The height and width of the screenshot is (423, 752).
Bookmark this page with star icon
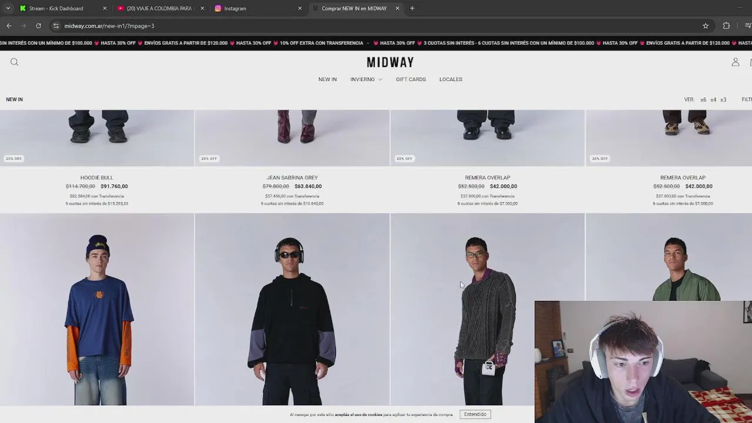706,26
